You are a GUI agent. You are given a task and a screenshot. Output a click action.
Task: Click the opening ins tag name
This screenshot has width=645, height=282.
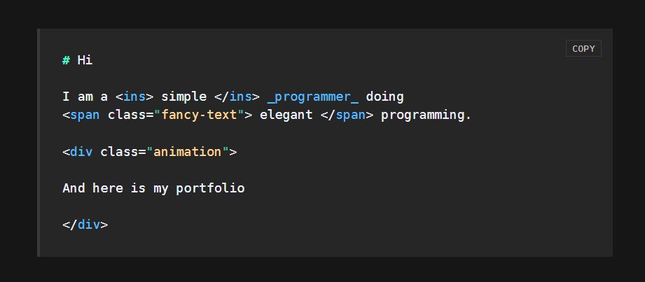click(x=134, y=97)
